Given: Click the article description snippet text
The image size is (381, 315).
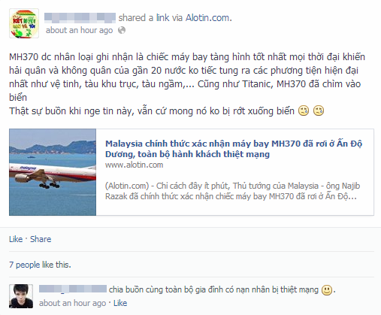Looking at the screenshot, I should 232,191.
